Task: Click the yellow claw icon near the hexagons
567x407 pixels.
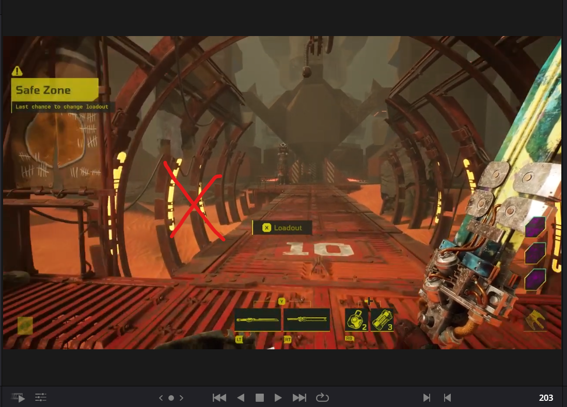Action: (x=535, y=320)
